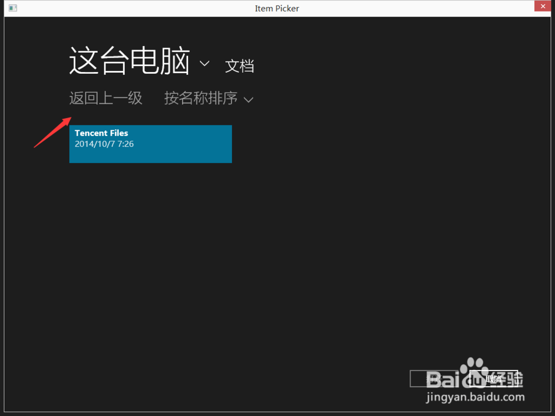Open the 按名称排序 sort dropdown
Image resolution: width=555 pixels, height=416 pixels.
click(x=209, y=98)
